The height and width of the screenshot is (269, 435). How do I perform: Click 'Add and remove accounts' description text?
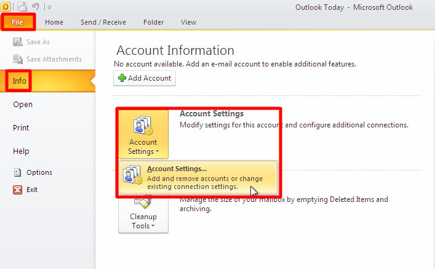pos(205,182)
